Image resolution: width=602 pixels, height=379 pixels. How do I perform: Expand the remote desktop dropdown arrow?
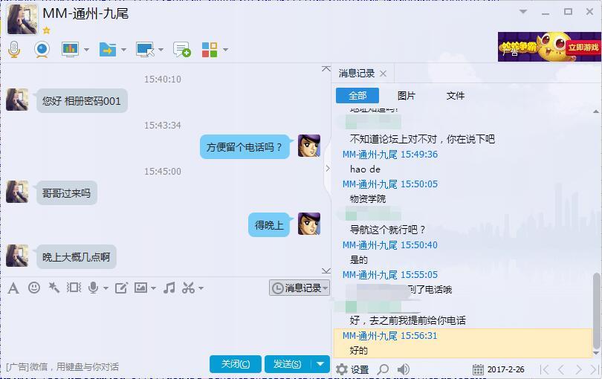pos(161,50)
